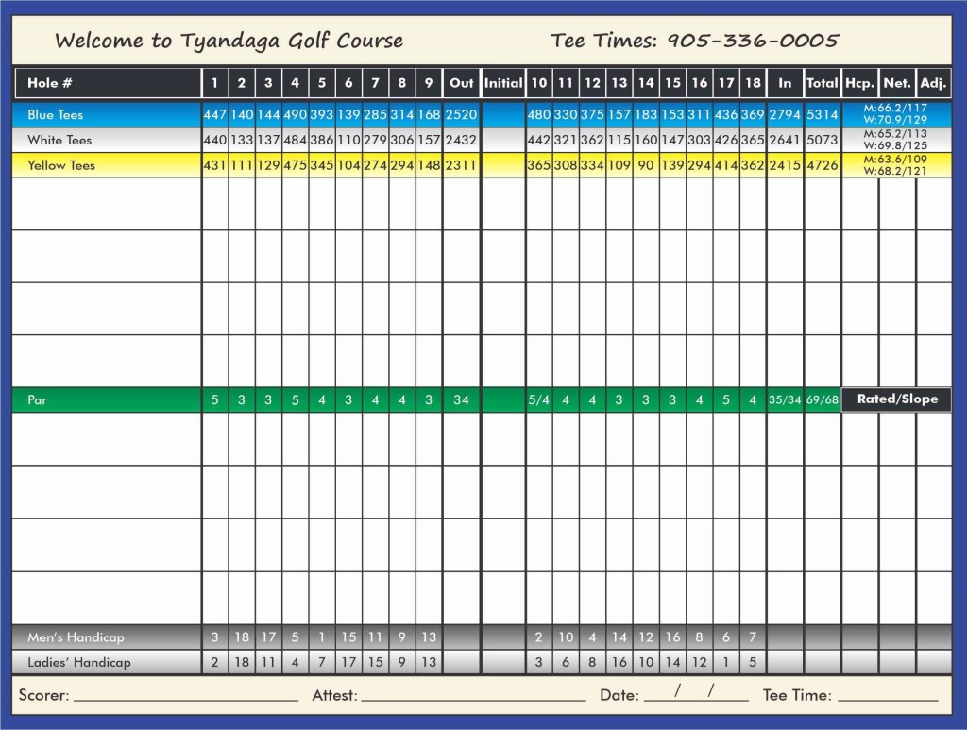This screenshot has height=730, width=967.
Task: Click Blue Tees hole 4 yardage 490
Action: 295,114
